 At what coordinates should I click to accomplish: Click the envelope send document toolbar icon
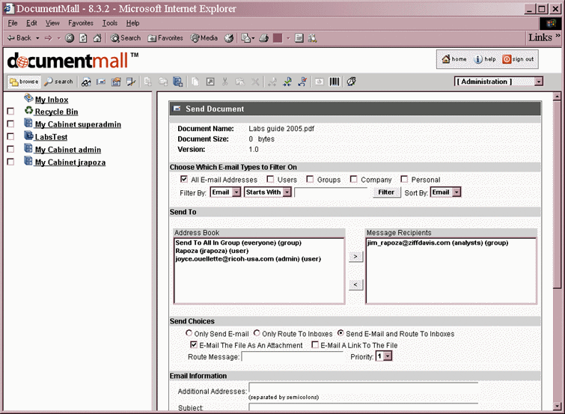pos(101,82)
